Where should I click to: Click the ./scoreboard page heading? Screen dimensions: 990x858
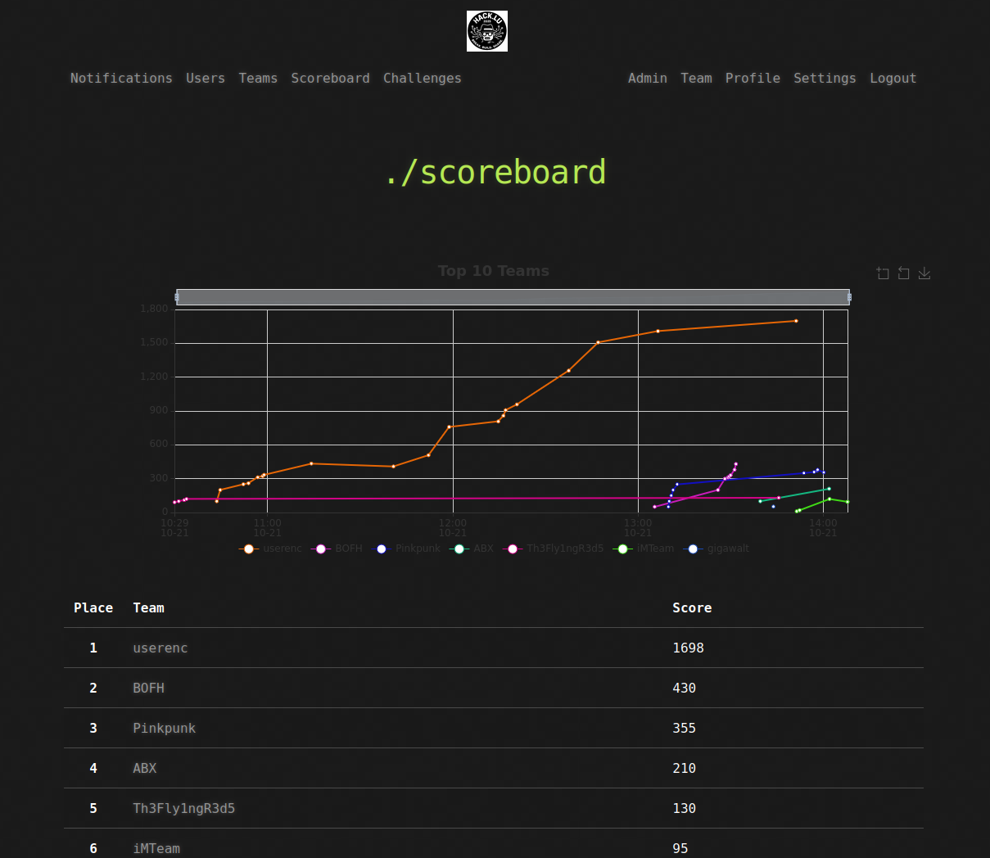coord(495,172)
